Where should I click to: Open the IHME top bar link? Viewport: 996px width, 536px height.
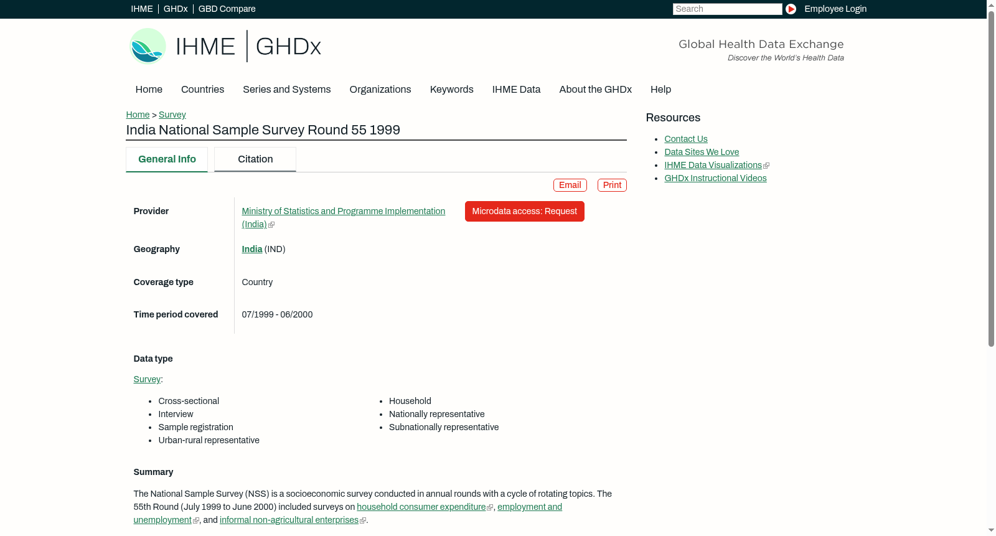[142, 9]
